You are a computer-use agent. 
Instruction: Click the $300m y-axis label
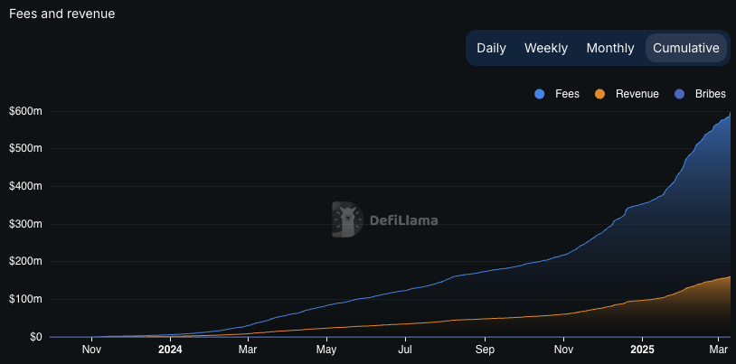pos(25,224)
